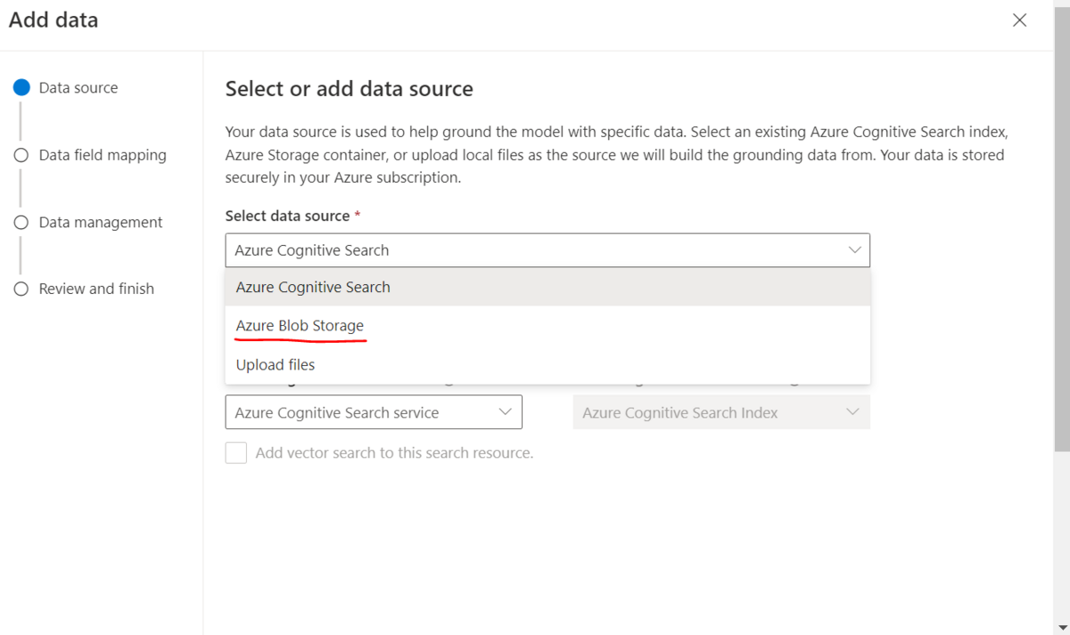1070x635 pixels.
Task: Click the 'Add vector search to this search resource.' label
Action: [x=394, y=452]
